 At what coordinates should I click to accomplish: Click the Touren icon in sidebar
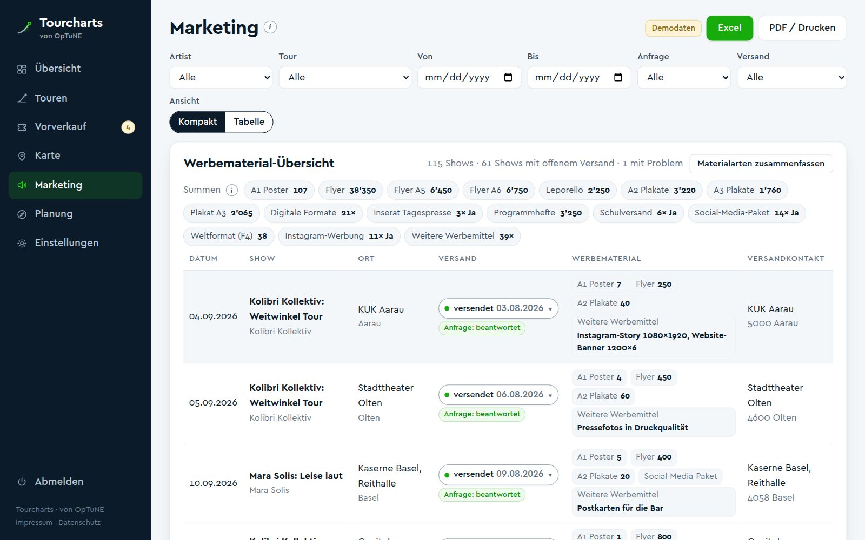coord(22,98)
